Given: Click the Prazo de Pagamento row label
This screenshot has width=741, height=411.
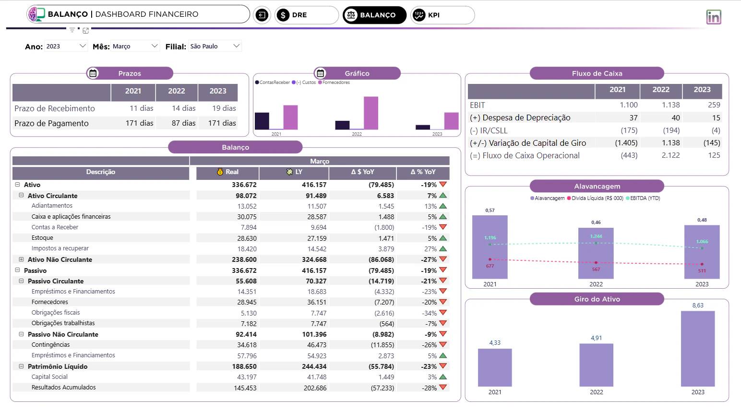Looking at the screenshot, I should pyautogui.click(x=51, y=123).
